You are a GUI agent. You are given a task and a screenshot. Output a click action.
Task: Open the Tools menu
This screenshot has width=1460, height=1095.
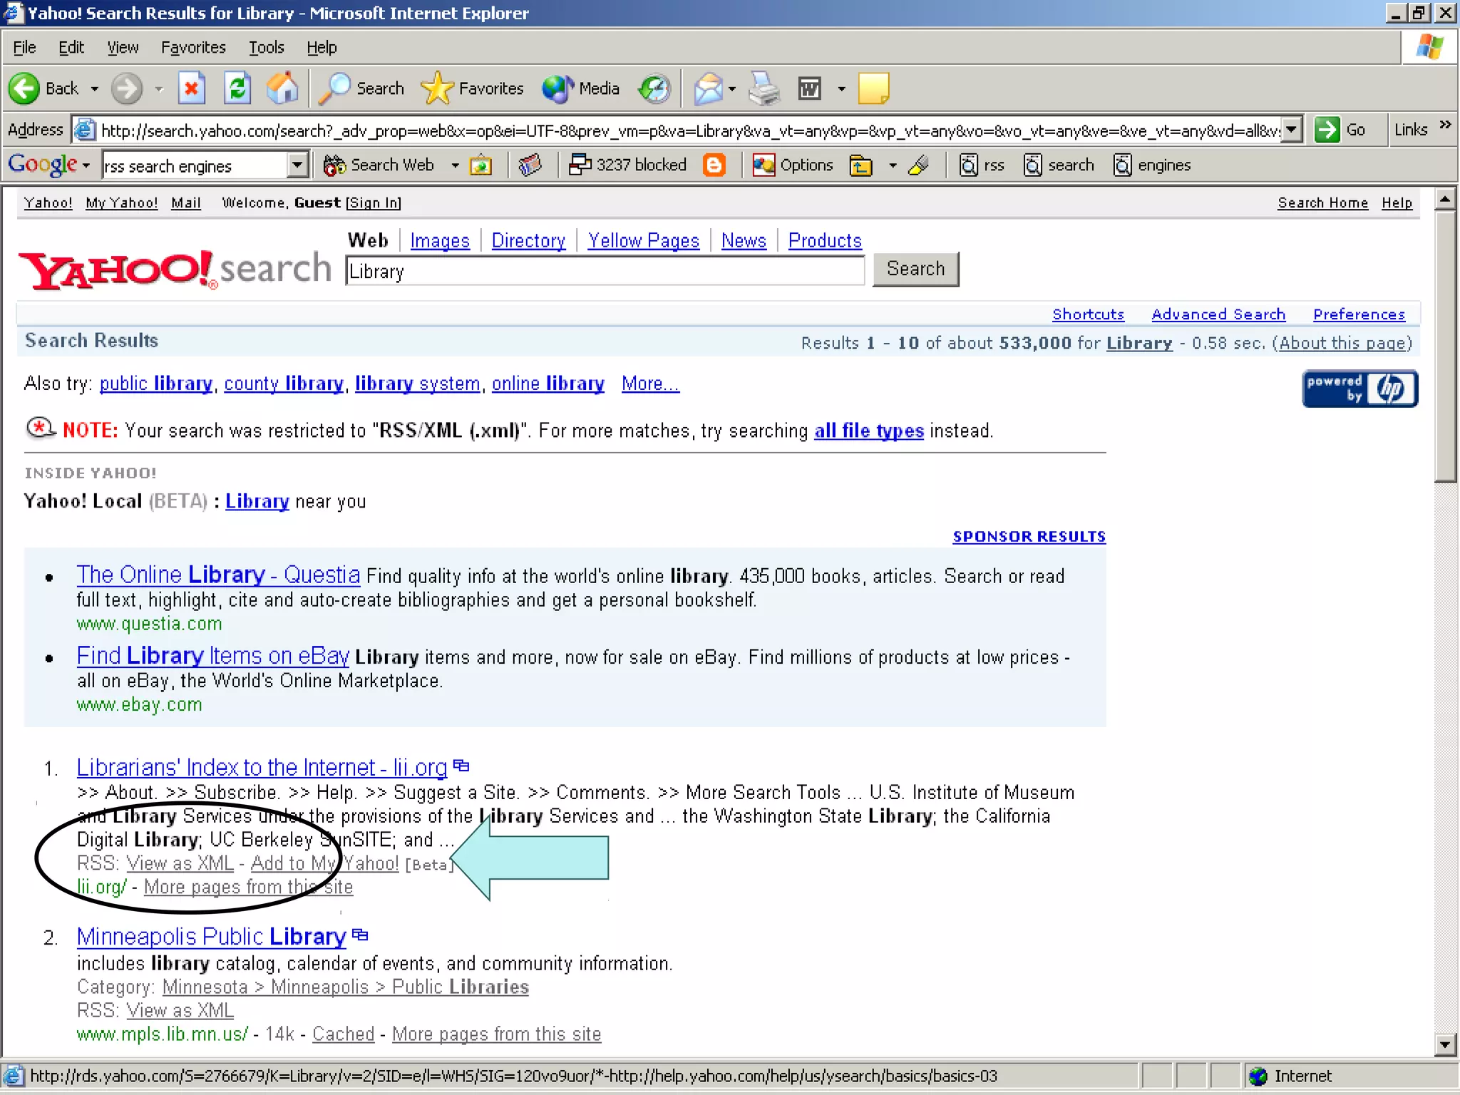click(266, 48)
